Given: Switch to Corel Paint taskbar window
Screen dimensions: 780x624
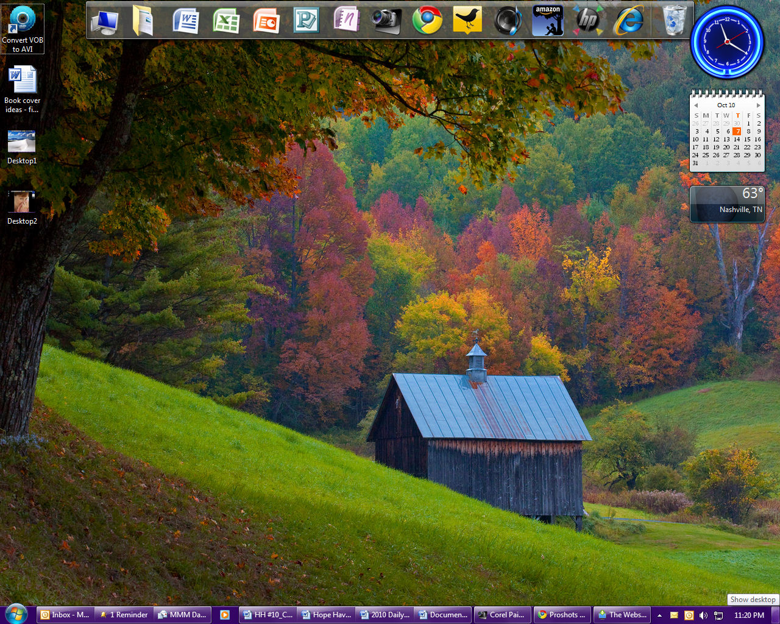Looking at the screenshot, I should pos(501,615).
